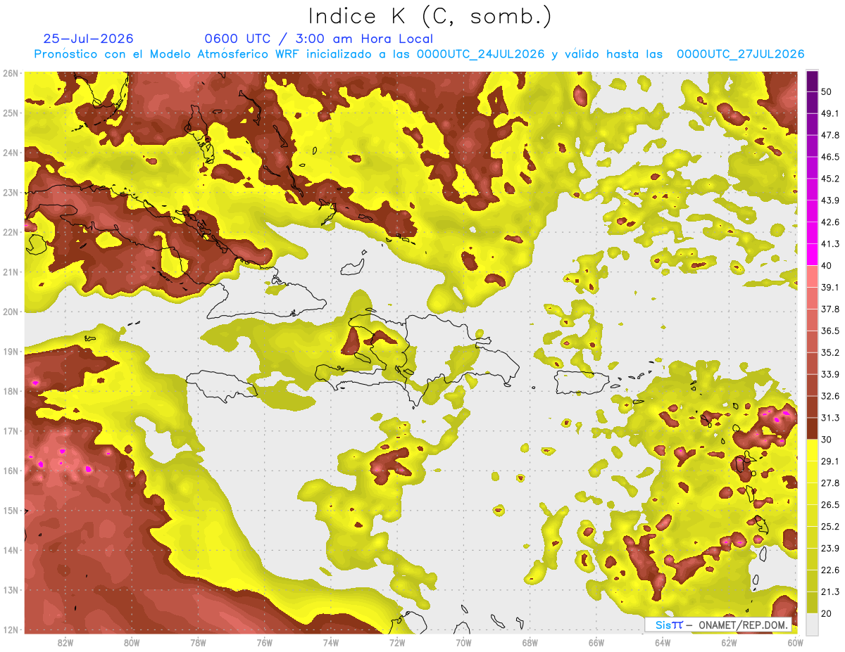Click the '17N' latitude axis label
Screen dimensions: 845x652
(11, 430)
